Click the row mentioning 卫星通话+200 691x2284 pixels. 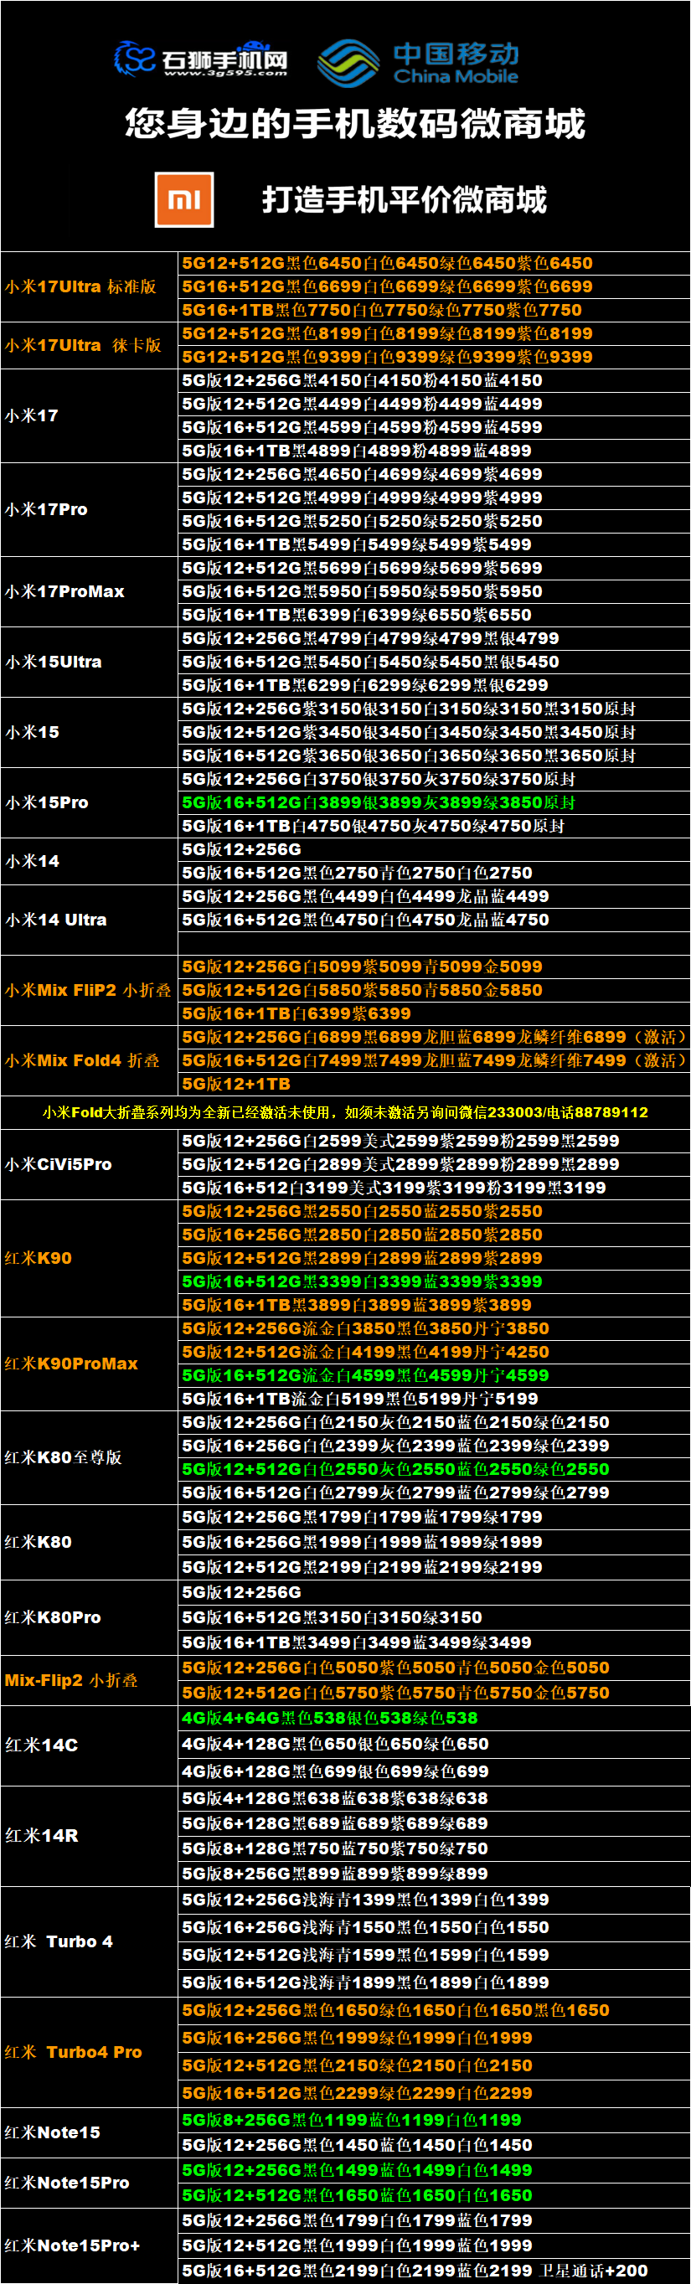tap(415, 2270)
